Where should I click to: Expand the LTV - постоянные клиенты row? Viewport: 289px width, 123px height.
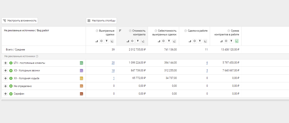(x=6, y=63)
